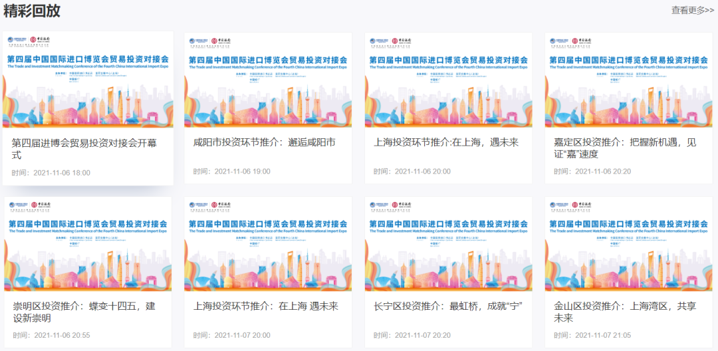Click time text 2021-11-06 18:00
Viewport: 718px width, 351px height.
pos(62,173)
